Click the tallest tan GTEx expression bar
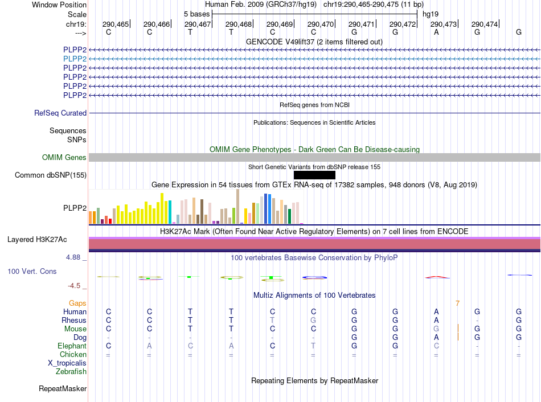541x402 pixels. [x=237, y=206]
